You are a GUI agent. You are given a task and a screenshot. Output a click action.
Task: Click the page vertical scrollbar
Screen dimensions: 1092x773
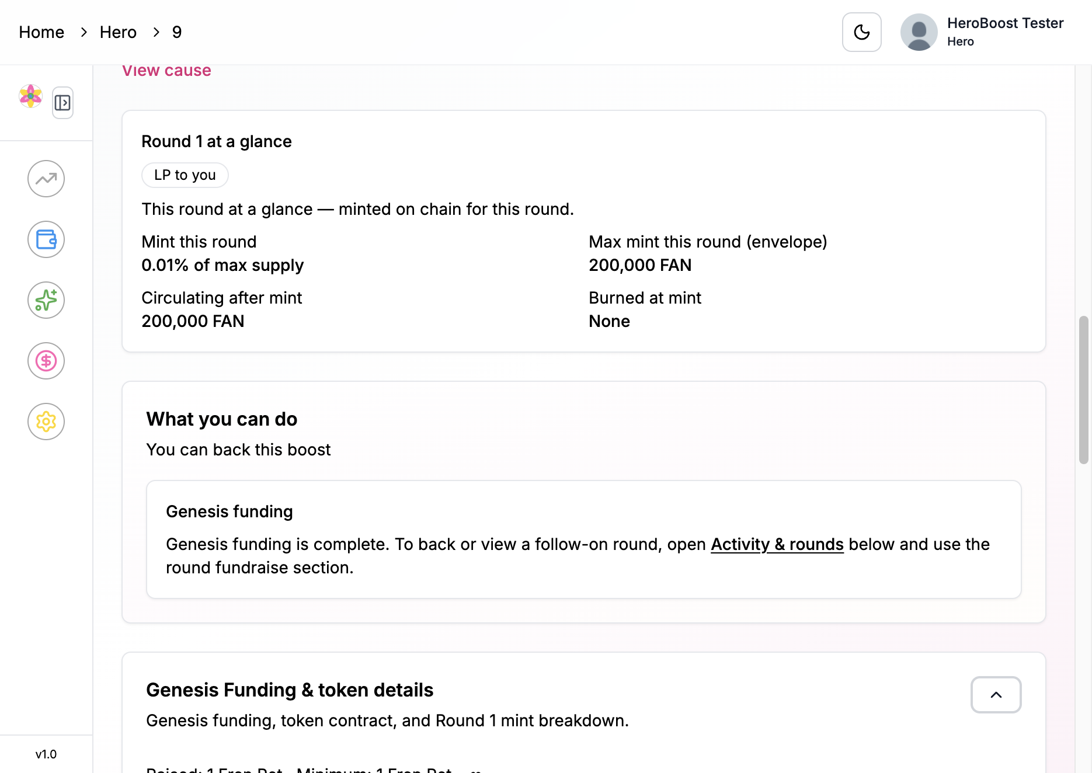pyautogui.click(x=1083, y=390)
